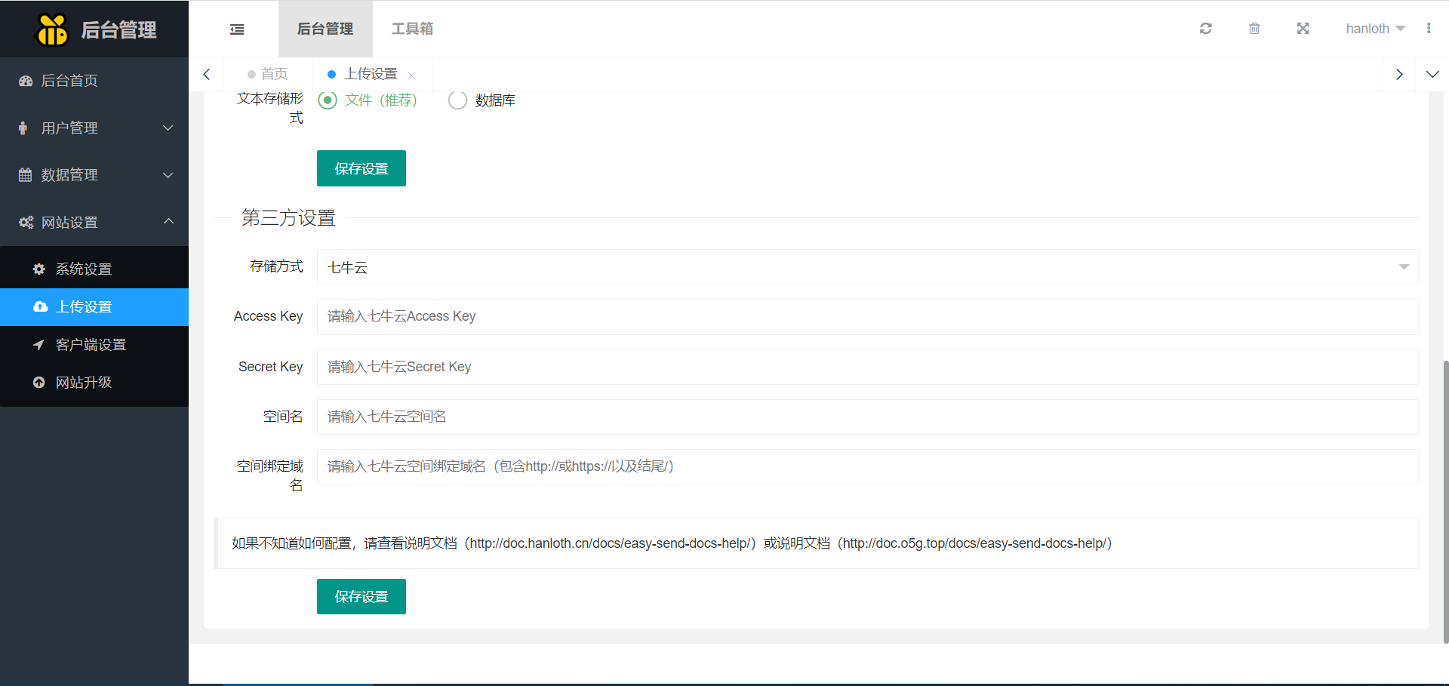This screenshot has width=1449, height=686.
Task: Switch to the 工具箱 top tab
Action: coord(412,29)
